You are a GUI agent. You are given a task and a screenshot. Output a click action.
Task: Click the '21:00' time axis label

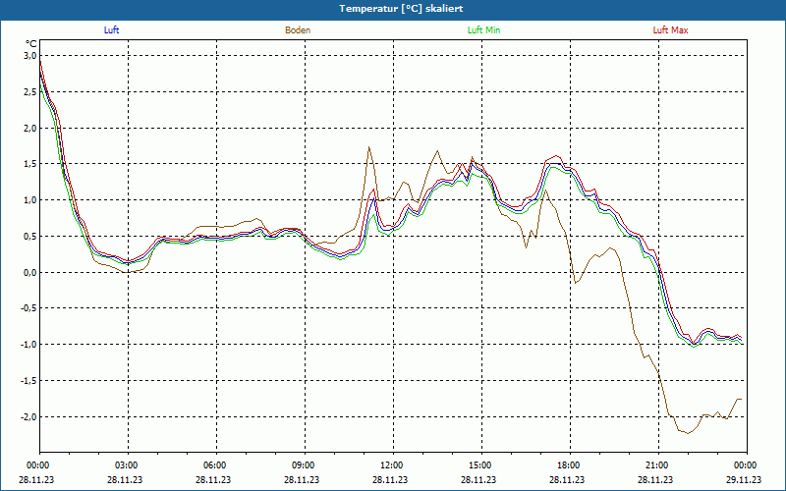pos(658,465)
